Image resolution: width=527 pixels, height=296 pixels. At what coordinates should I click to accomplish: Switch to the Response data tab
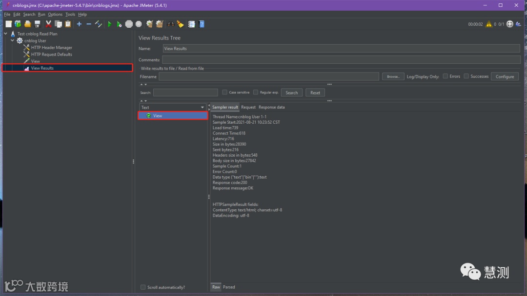pyautogui.click(x=272, y=107)
